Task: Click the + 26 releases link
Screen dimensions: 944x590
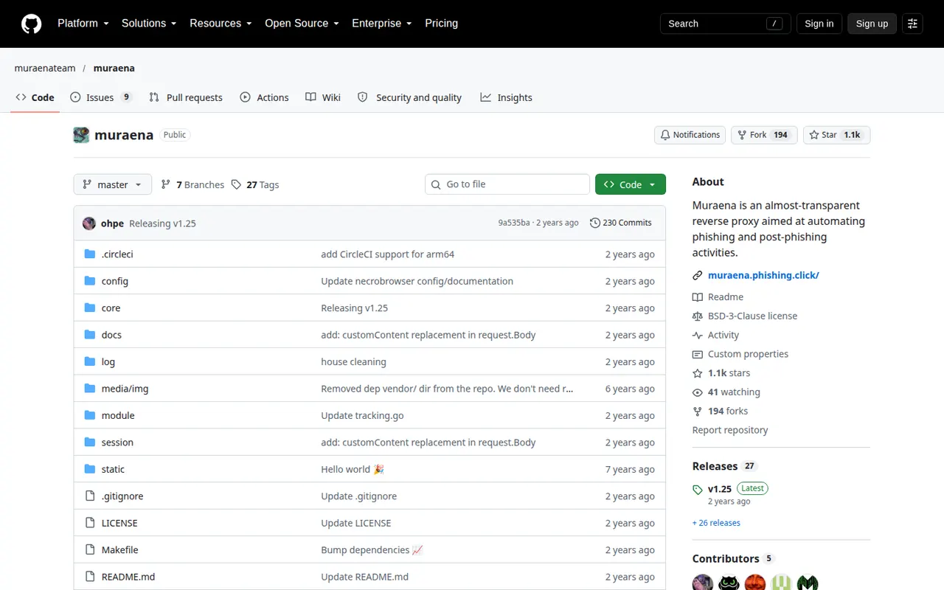Action: [x=716, y=523]
